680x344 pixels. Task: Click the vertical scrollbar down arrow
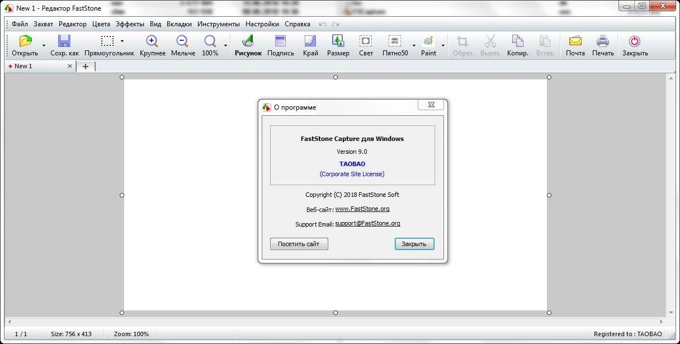[671, 313]
